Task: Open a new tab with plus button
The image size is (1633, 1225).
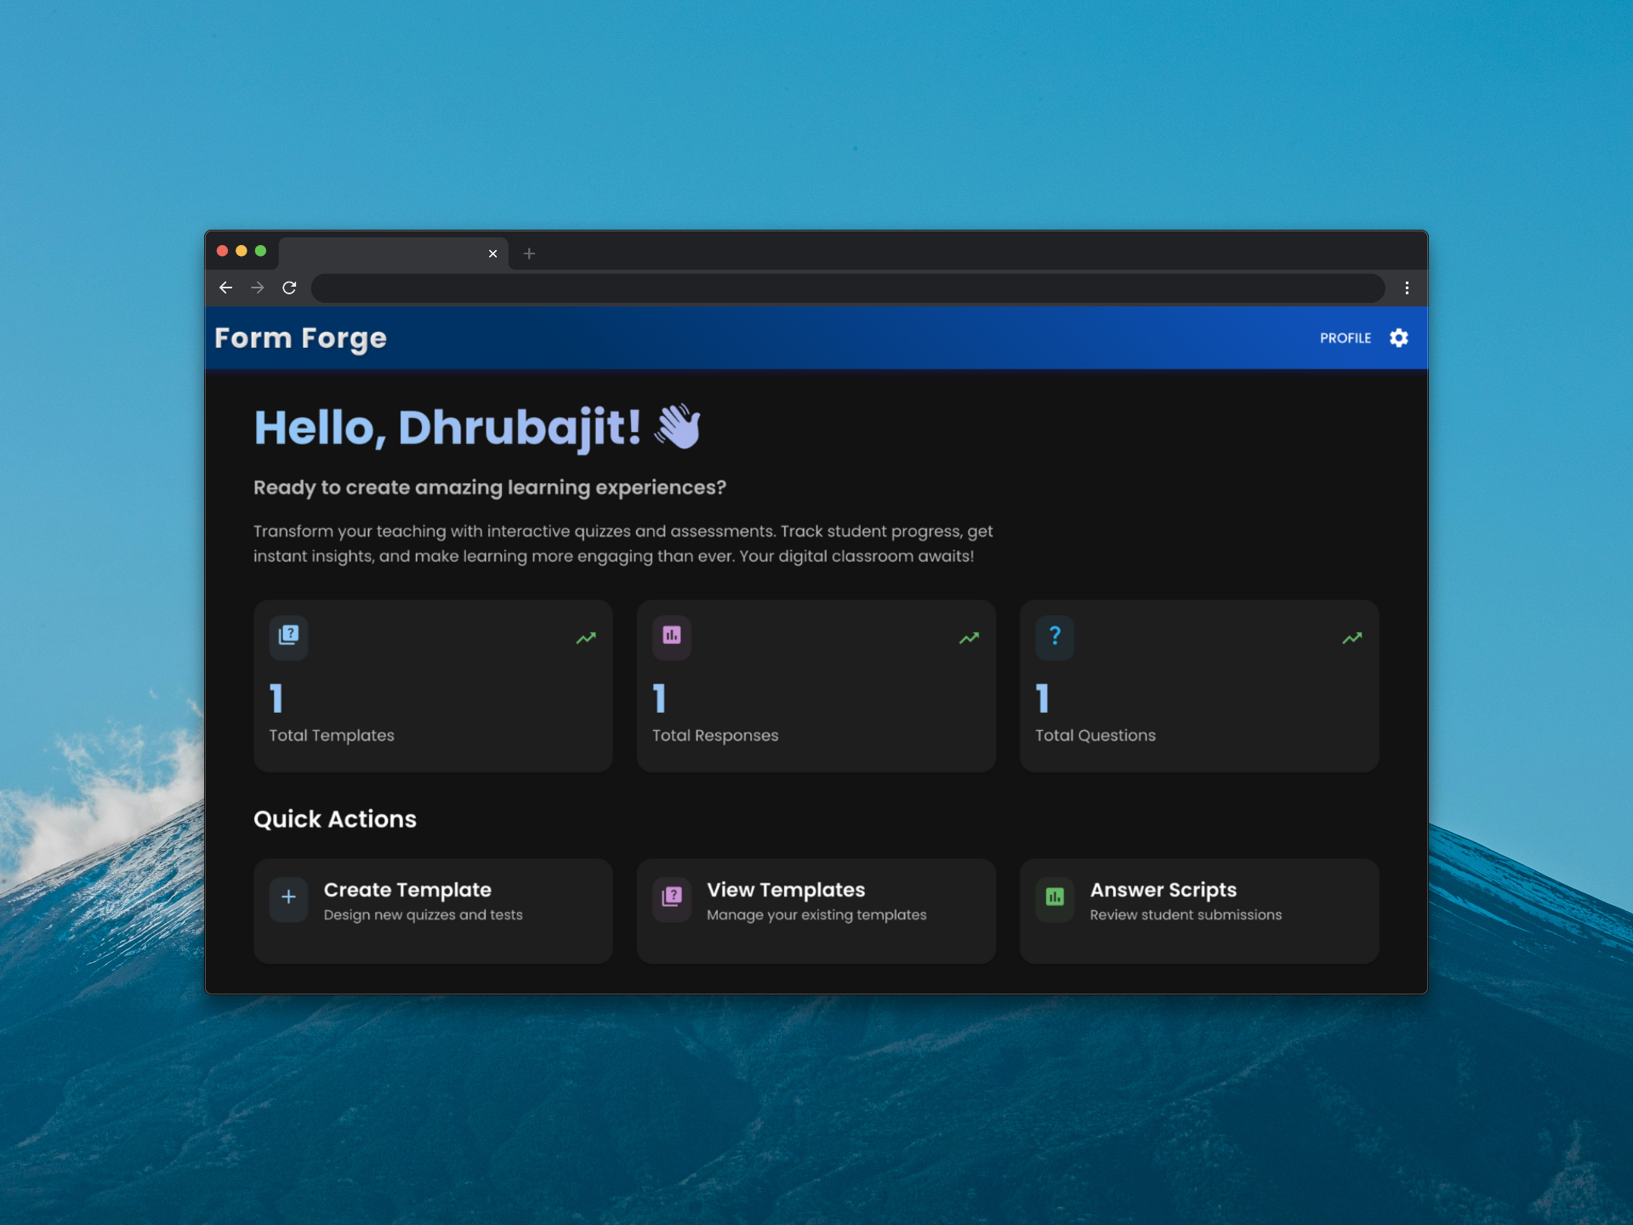Action: click(x=529, y=254)
